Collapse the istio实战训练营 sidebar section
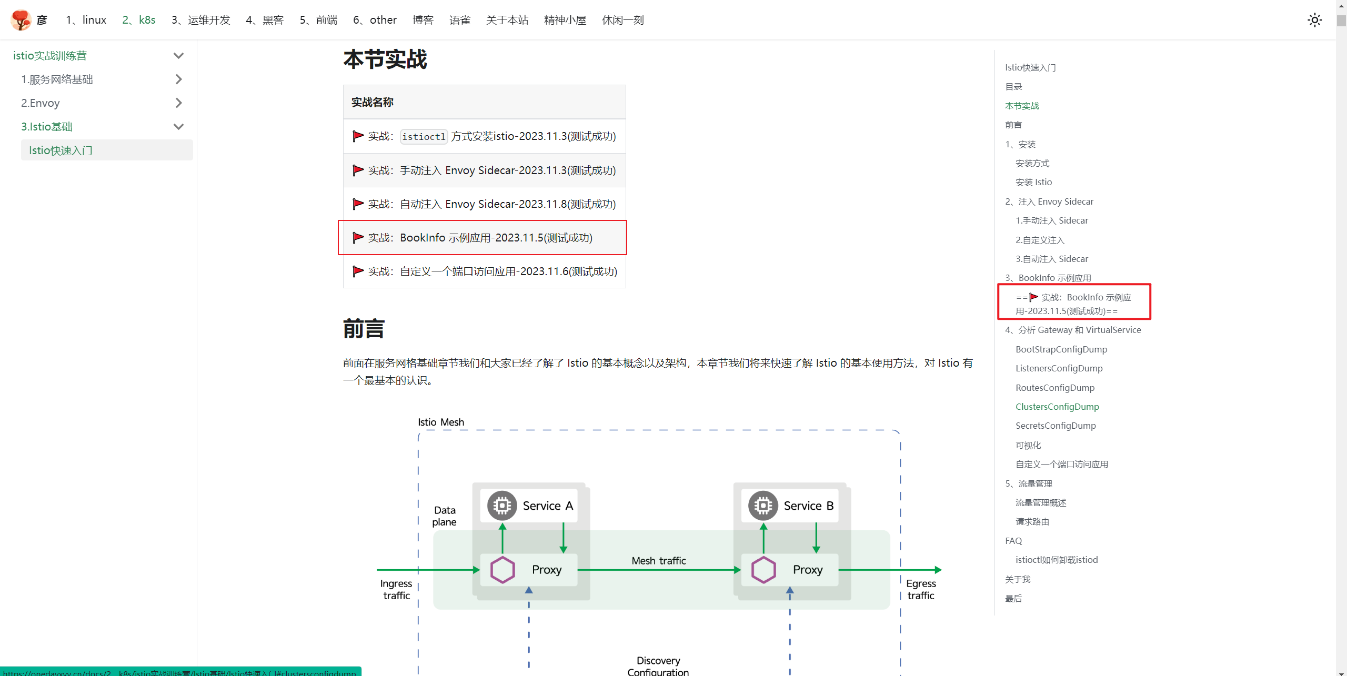1347x676 pixels. [x=178, y=56]
